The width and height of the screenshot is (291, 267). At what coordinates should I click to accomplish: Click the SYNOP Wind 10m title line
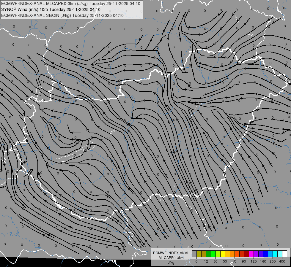coord(51,9)
